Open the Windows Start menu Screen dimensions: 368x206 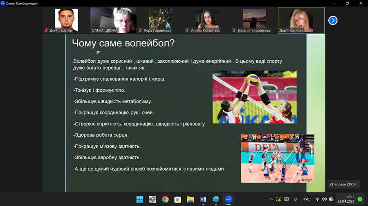point(140,199)
